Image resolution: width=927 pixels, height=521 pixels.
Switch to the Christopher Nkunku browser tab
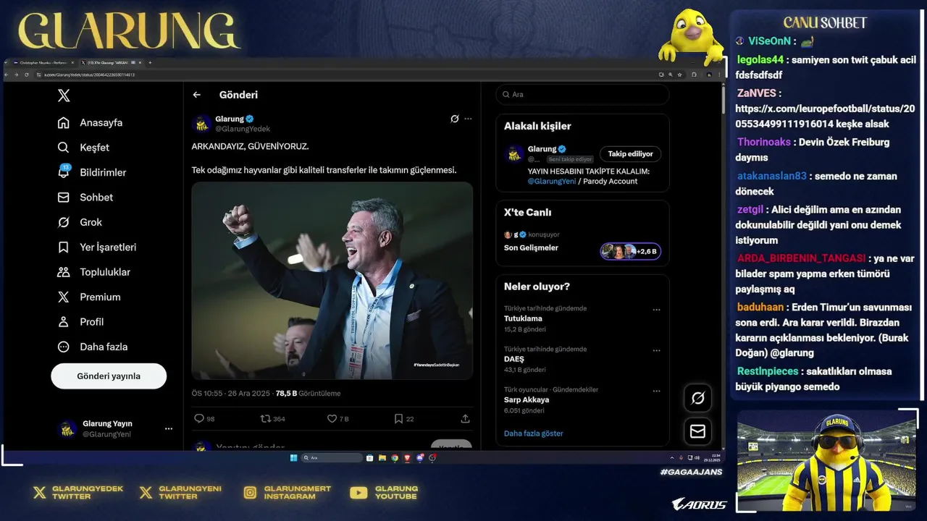pos(45,63)
